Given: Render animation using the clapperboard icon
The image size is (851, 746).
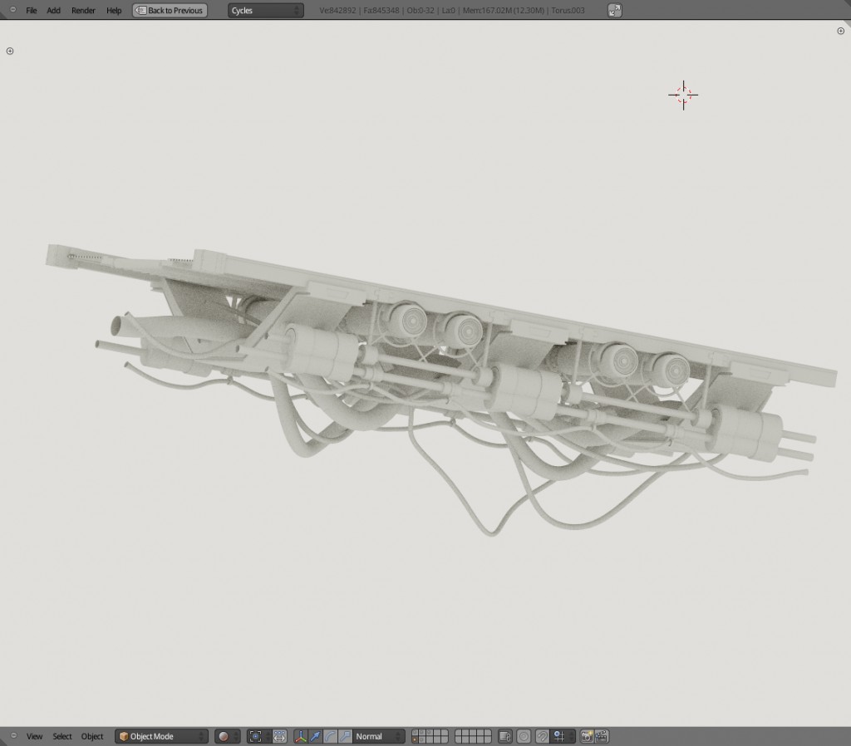Looking at the screenshot, I should pos(601,736).
